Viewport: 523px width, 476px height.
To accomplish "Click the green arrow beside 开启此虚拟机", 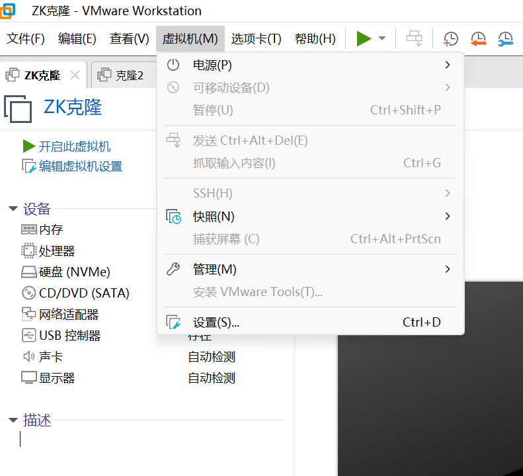I will (29, 145).
